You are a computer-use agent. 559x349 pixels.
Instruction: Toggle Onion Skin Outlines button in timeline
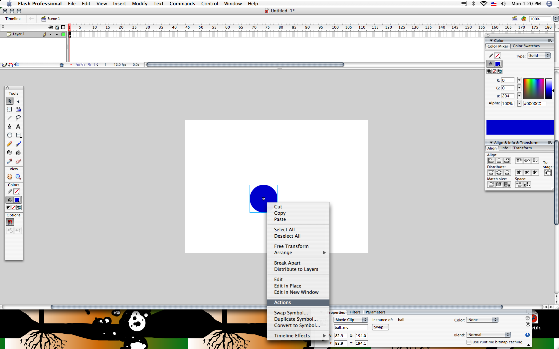(83, 65)
